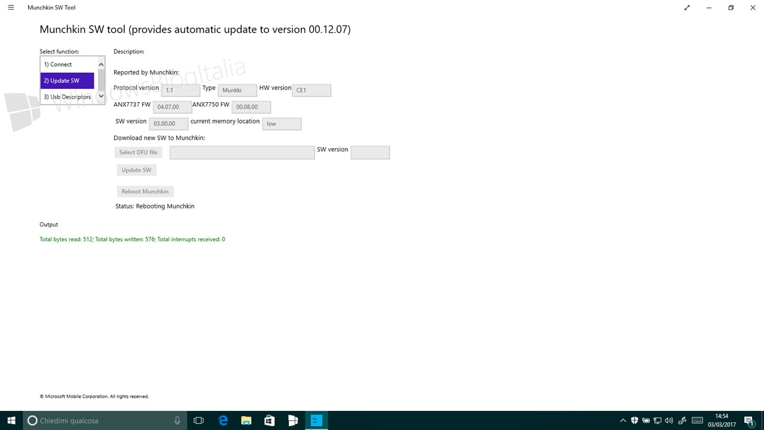Click the 'Munchkin SW tool' page heading

[x=195, y=29]
